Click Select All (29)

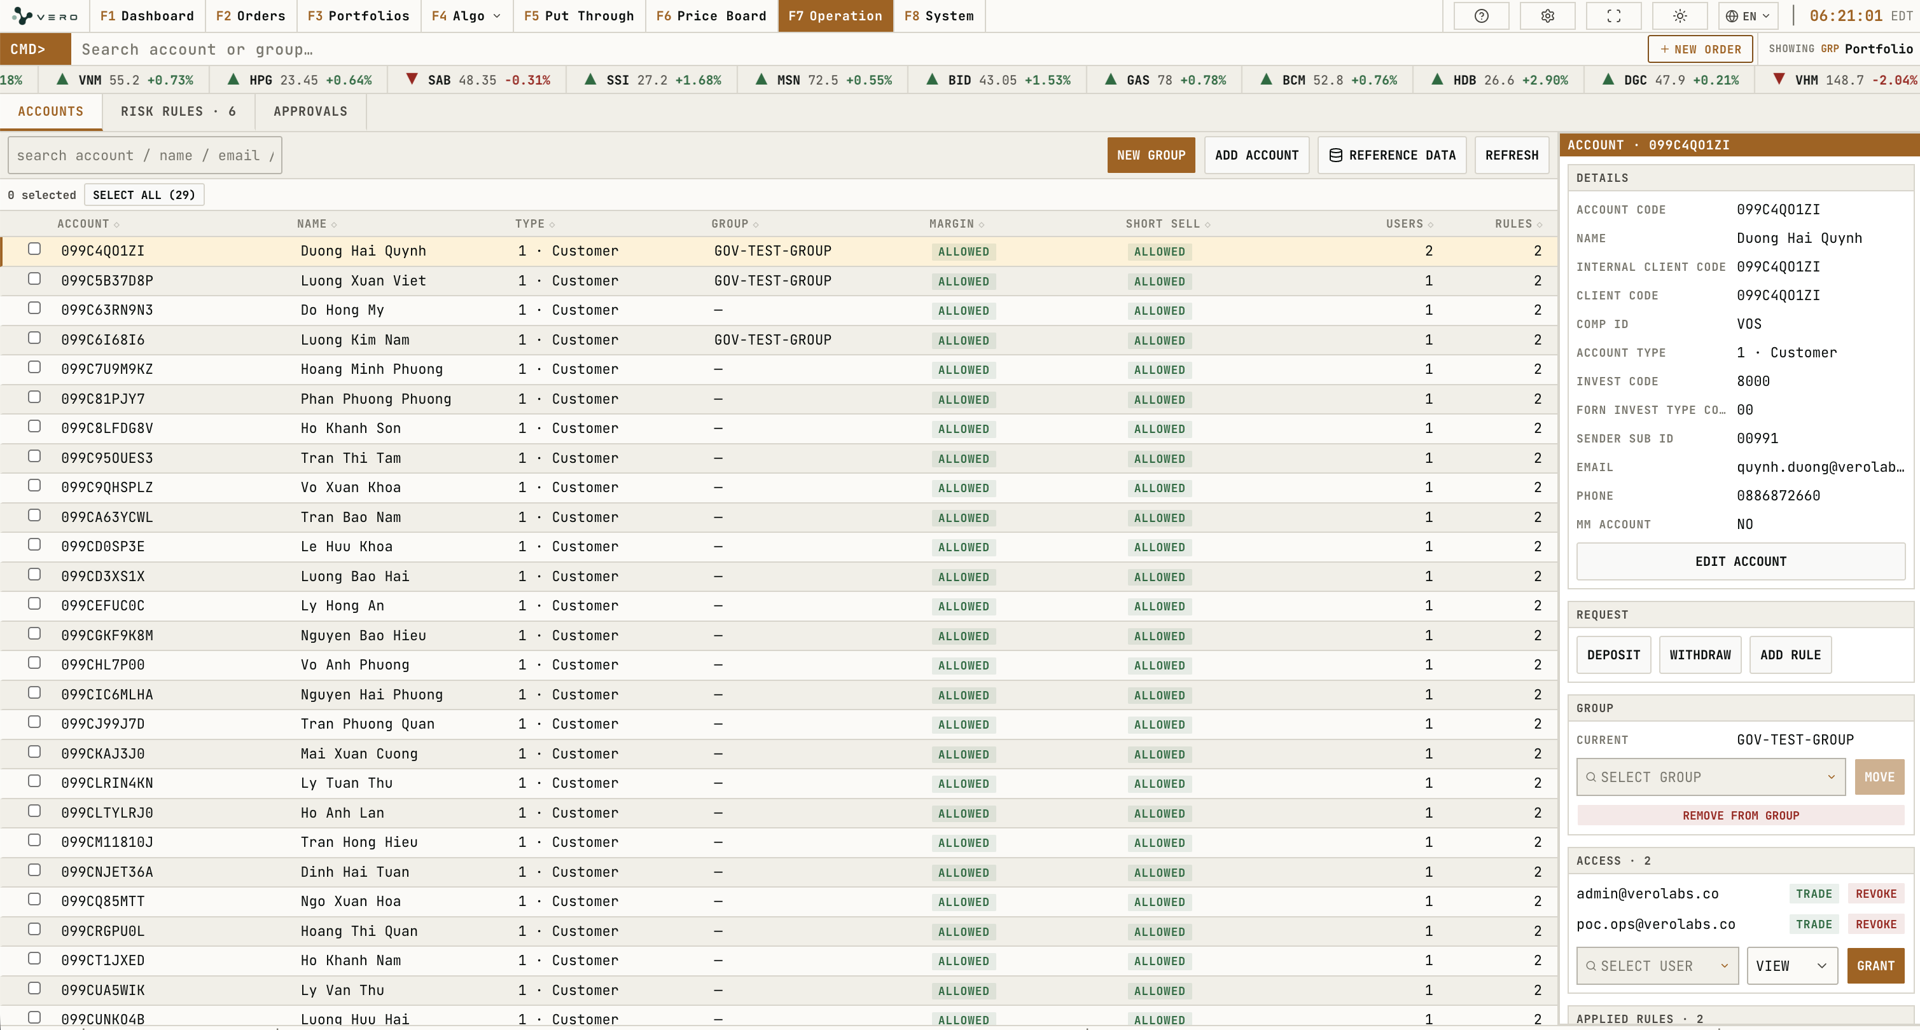coord(144,195)
